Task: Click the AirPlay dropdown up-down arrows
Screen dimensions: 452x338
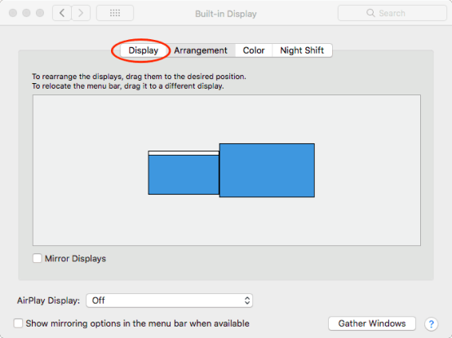Action: (247, 301)
